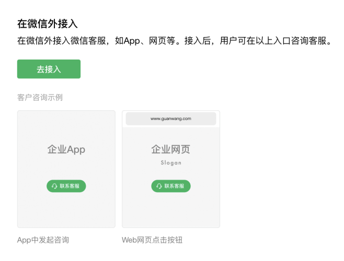Viewport: 344px width, 261px height.
Task: Click the 客户咨询示例 section label
Action: (x=40, y=97)
